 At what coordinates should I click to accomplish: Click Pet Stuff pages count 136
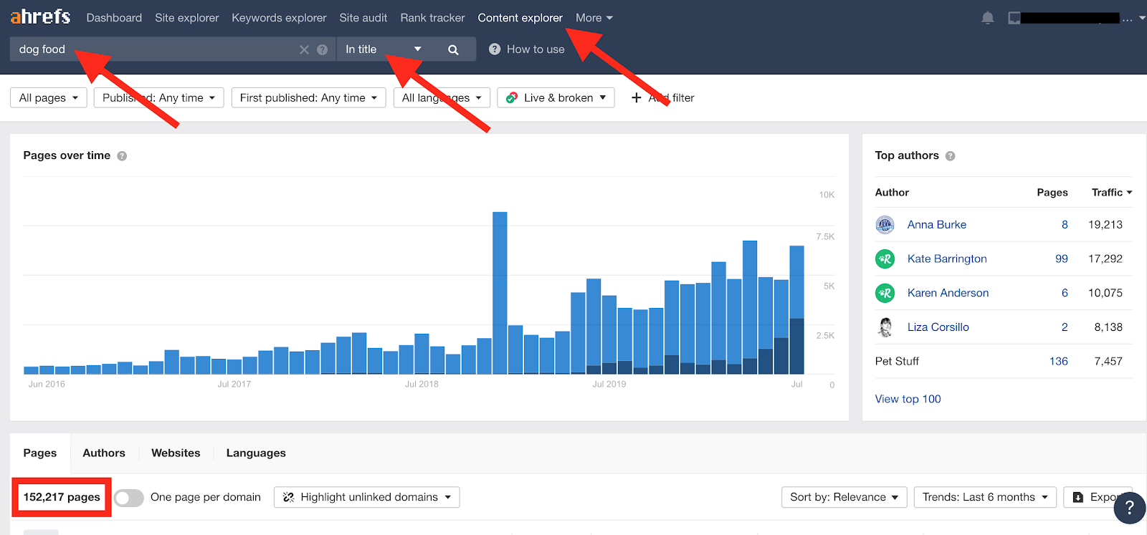(1059, 362)
